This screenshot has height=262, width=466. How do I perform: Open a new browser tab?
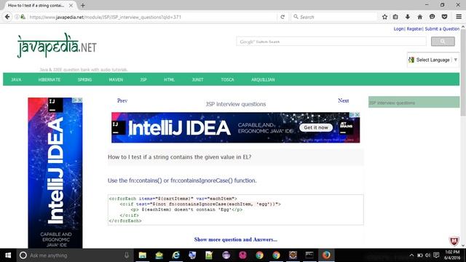pos(82,5)
